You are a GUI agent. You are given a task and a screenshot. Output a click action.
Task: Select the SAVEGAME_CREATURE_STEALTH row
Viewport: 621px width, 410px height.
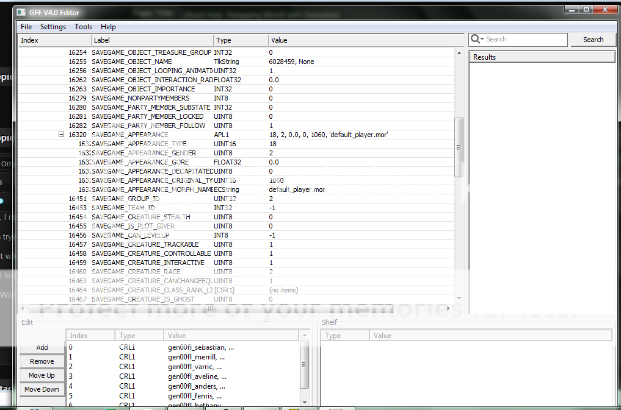(140, 217)
